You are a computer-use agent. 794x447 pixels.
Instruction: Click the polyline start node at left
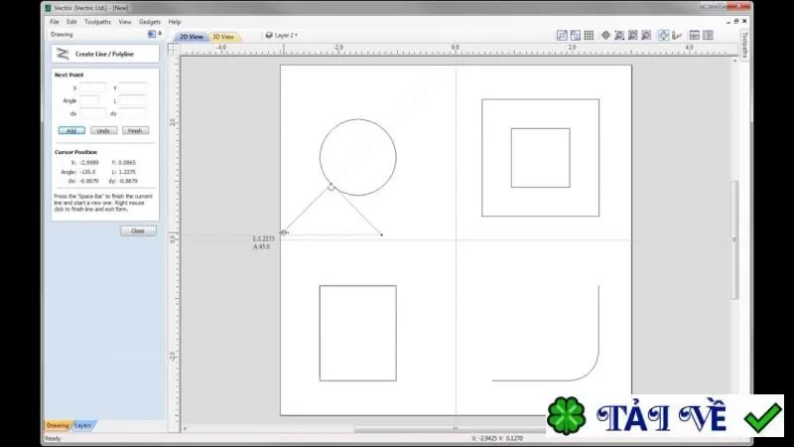284,232
